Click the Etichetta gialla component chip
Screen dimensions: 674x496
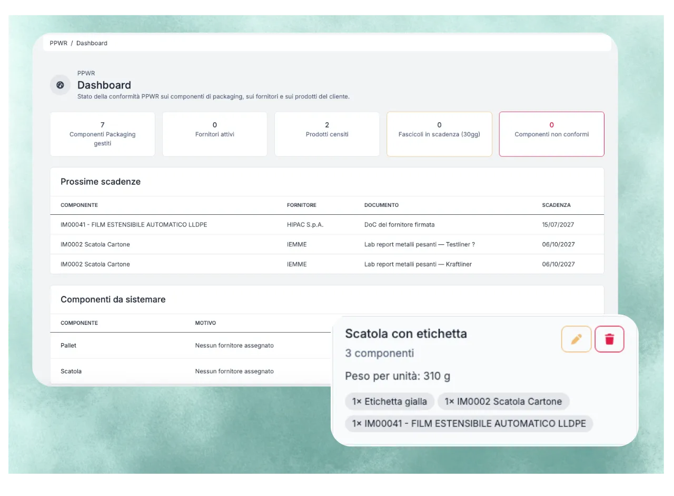(x=390, y=401)
